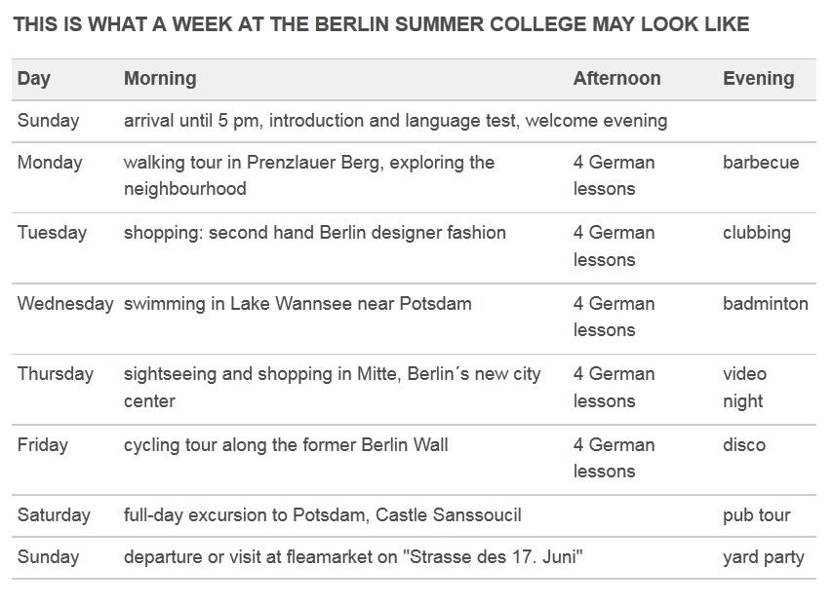Click the Berlin Wall cycling tour text
Image resolution: width=834 pixels, height=605 pixels.
[x=286, y=445]
